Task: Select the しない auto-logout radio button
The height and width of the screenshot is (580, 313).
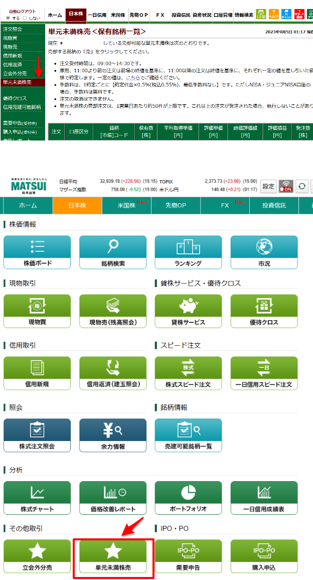Action: tap(25, 18)
